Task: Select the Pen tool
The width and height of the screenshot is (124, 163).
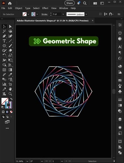Action: 4,36
